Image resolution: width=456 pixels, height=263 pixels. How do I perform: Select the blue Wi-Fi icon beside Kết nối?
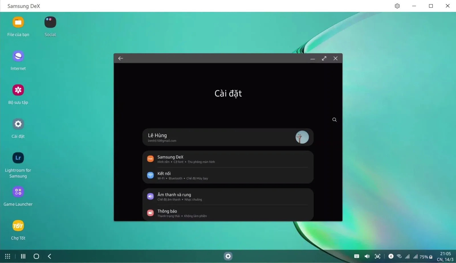click(x=150, y=175)
